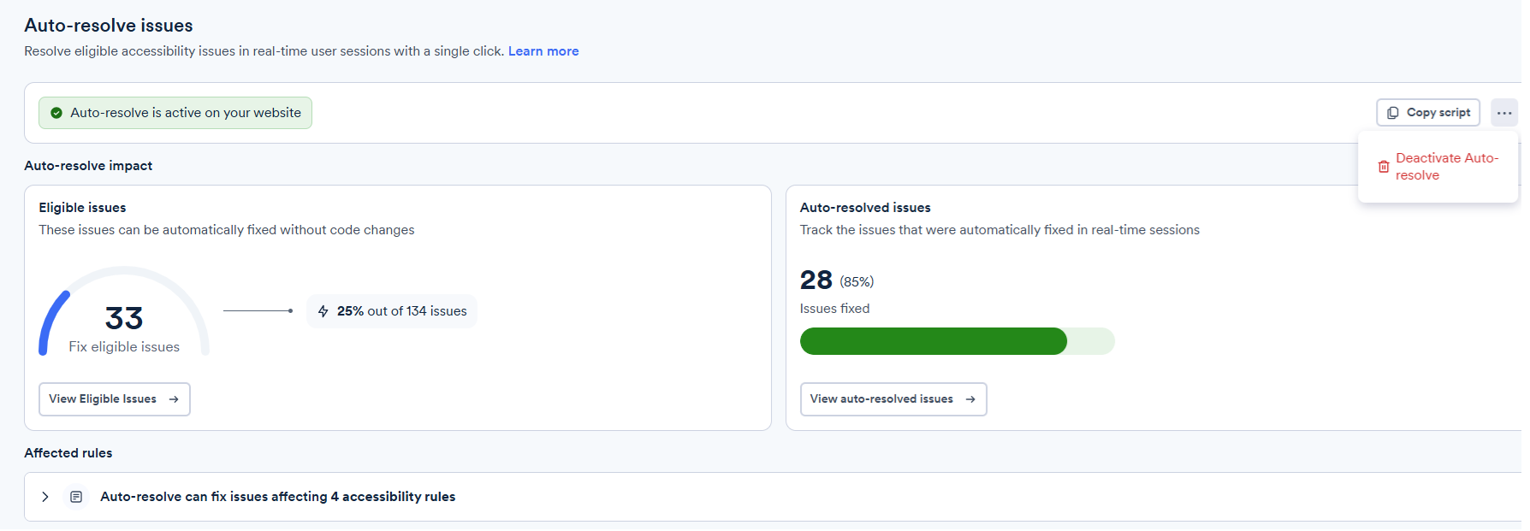
Task: Open the three-dots more options menu
Action: 1504,113
